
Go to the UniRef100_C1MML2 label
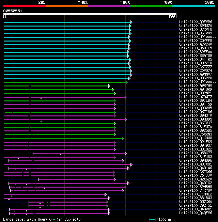point(196,194)
